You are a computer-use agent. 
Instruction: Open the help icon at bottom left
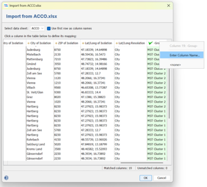click(6, 178)
